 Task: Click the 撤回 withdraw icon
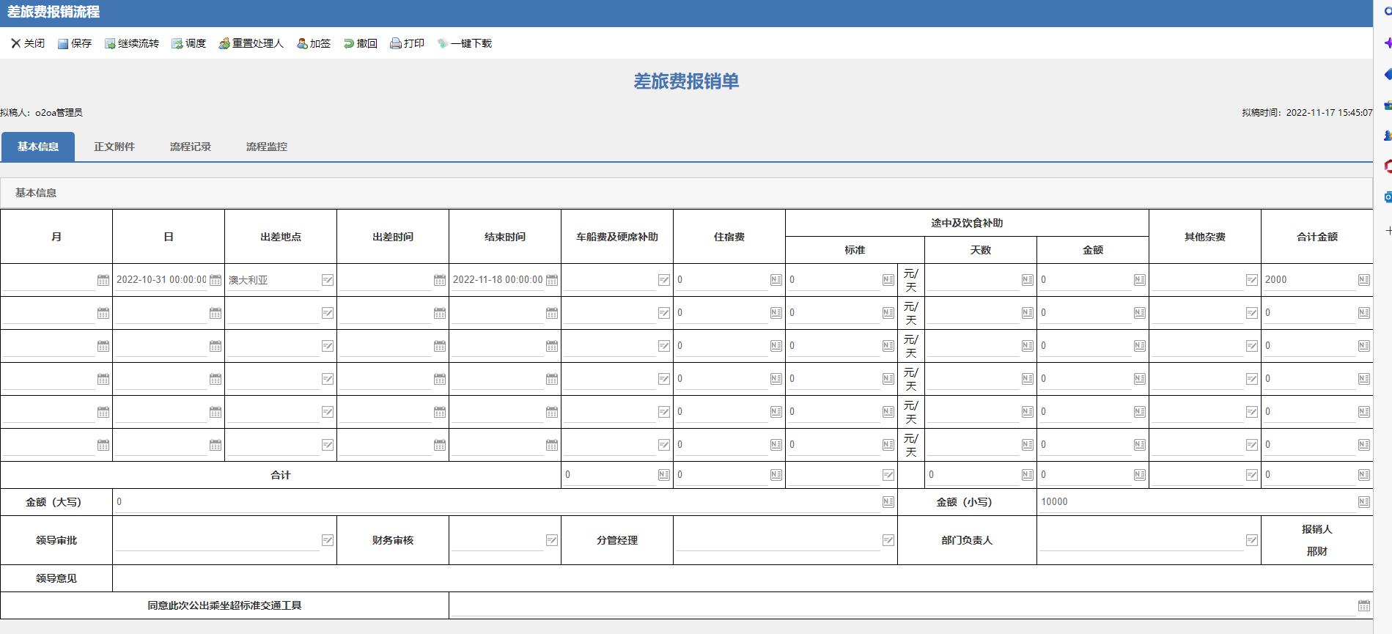(x=349, y=44)
